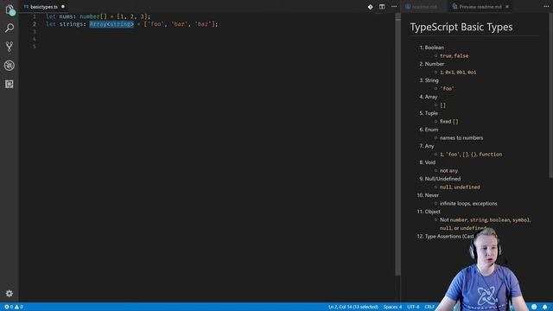The height and width of the screenshot is (311, 553).
Task: Click line number 1 in gutter
Action: pyautogui.click(x=35, y=16)
